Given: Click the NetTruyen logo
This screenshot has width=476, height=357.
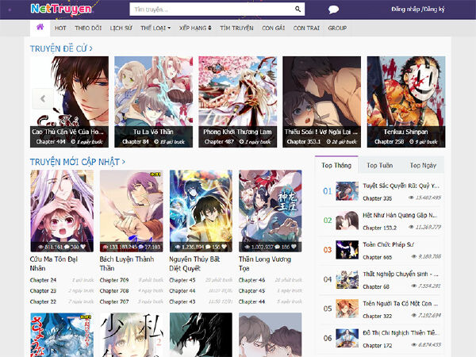Looking at the screenshot, I should 61,9.
